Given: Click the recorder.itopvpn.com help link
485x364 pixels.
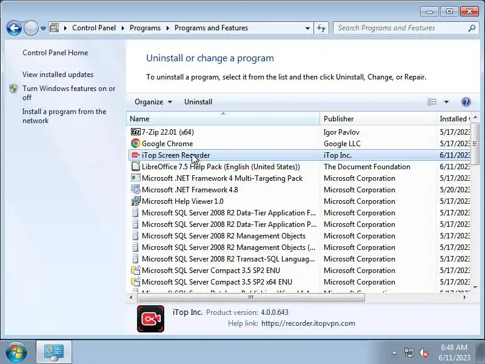Looking at the screenshot, I should coord(308,323).
